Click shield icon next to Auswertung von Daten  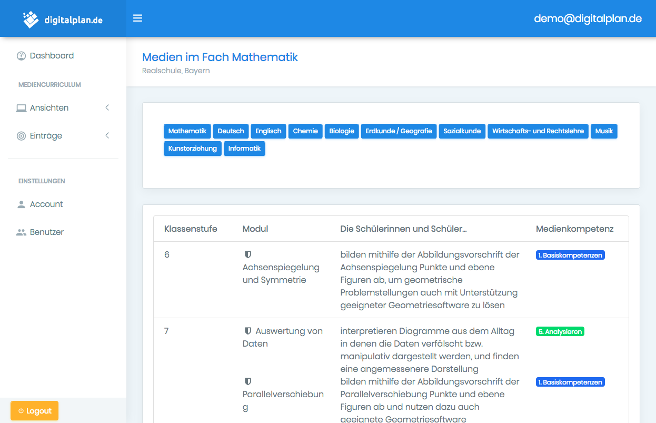click(x=248, y=331)
